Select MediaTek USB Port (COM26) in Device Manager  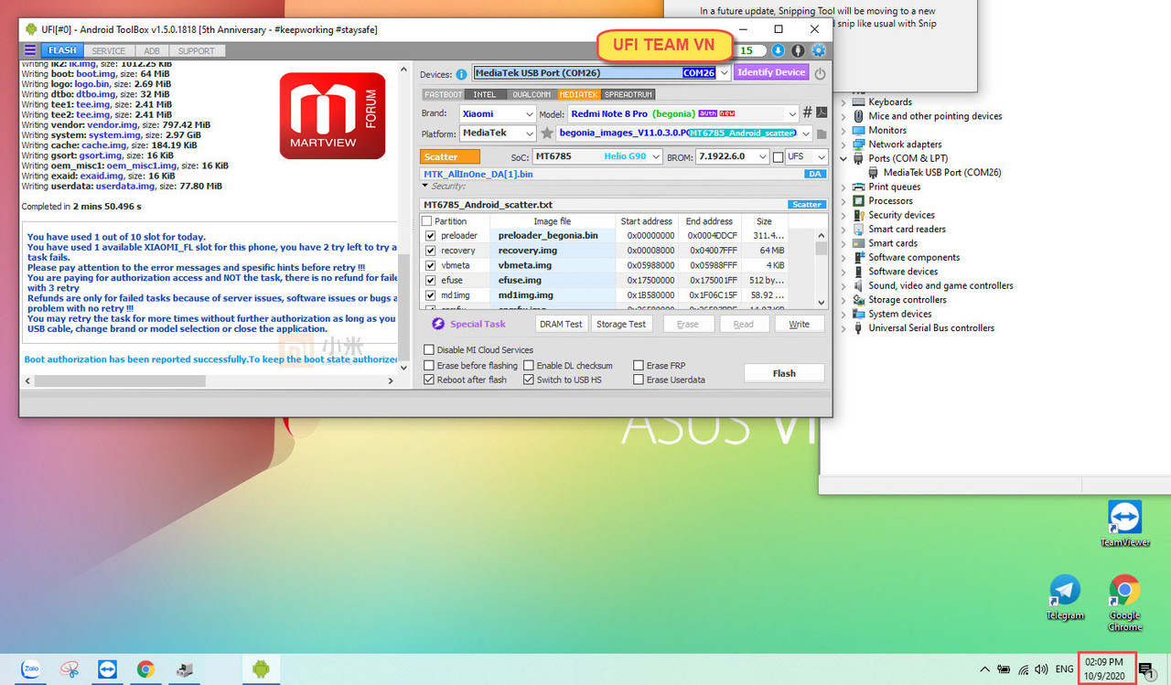[941, 172]
